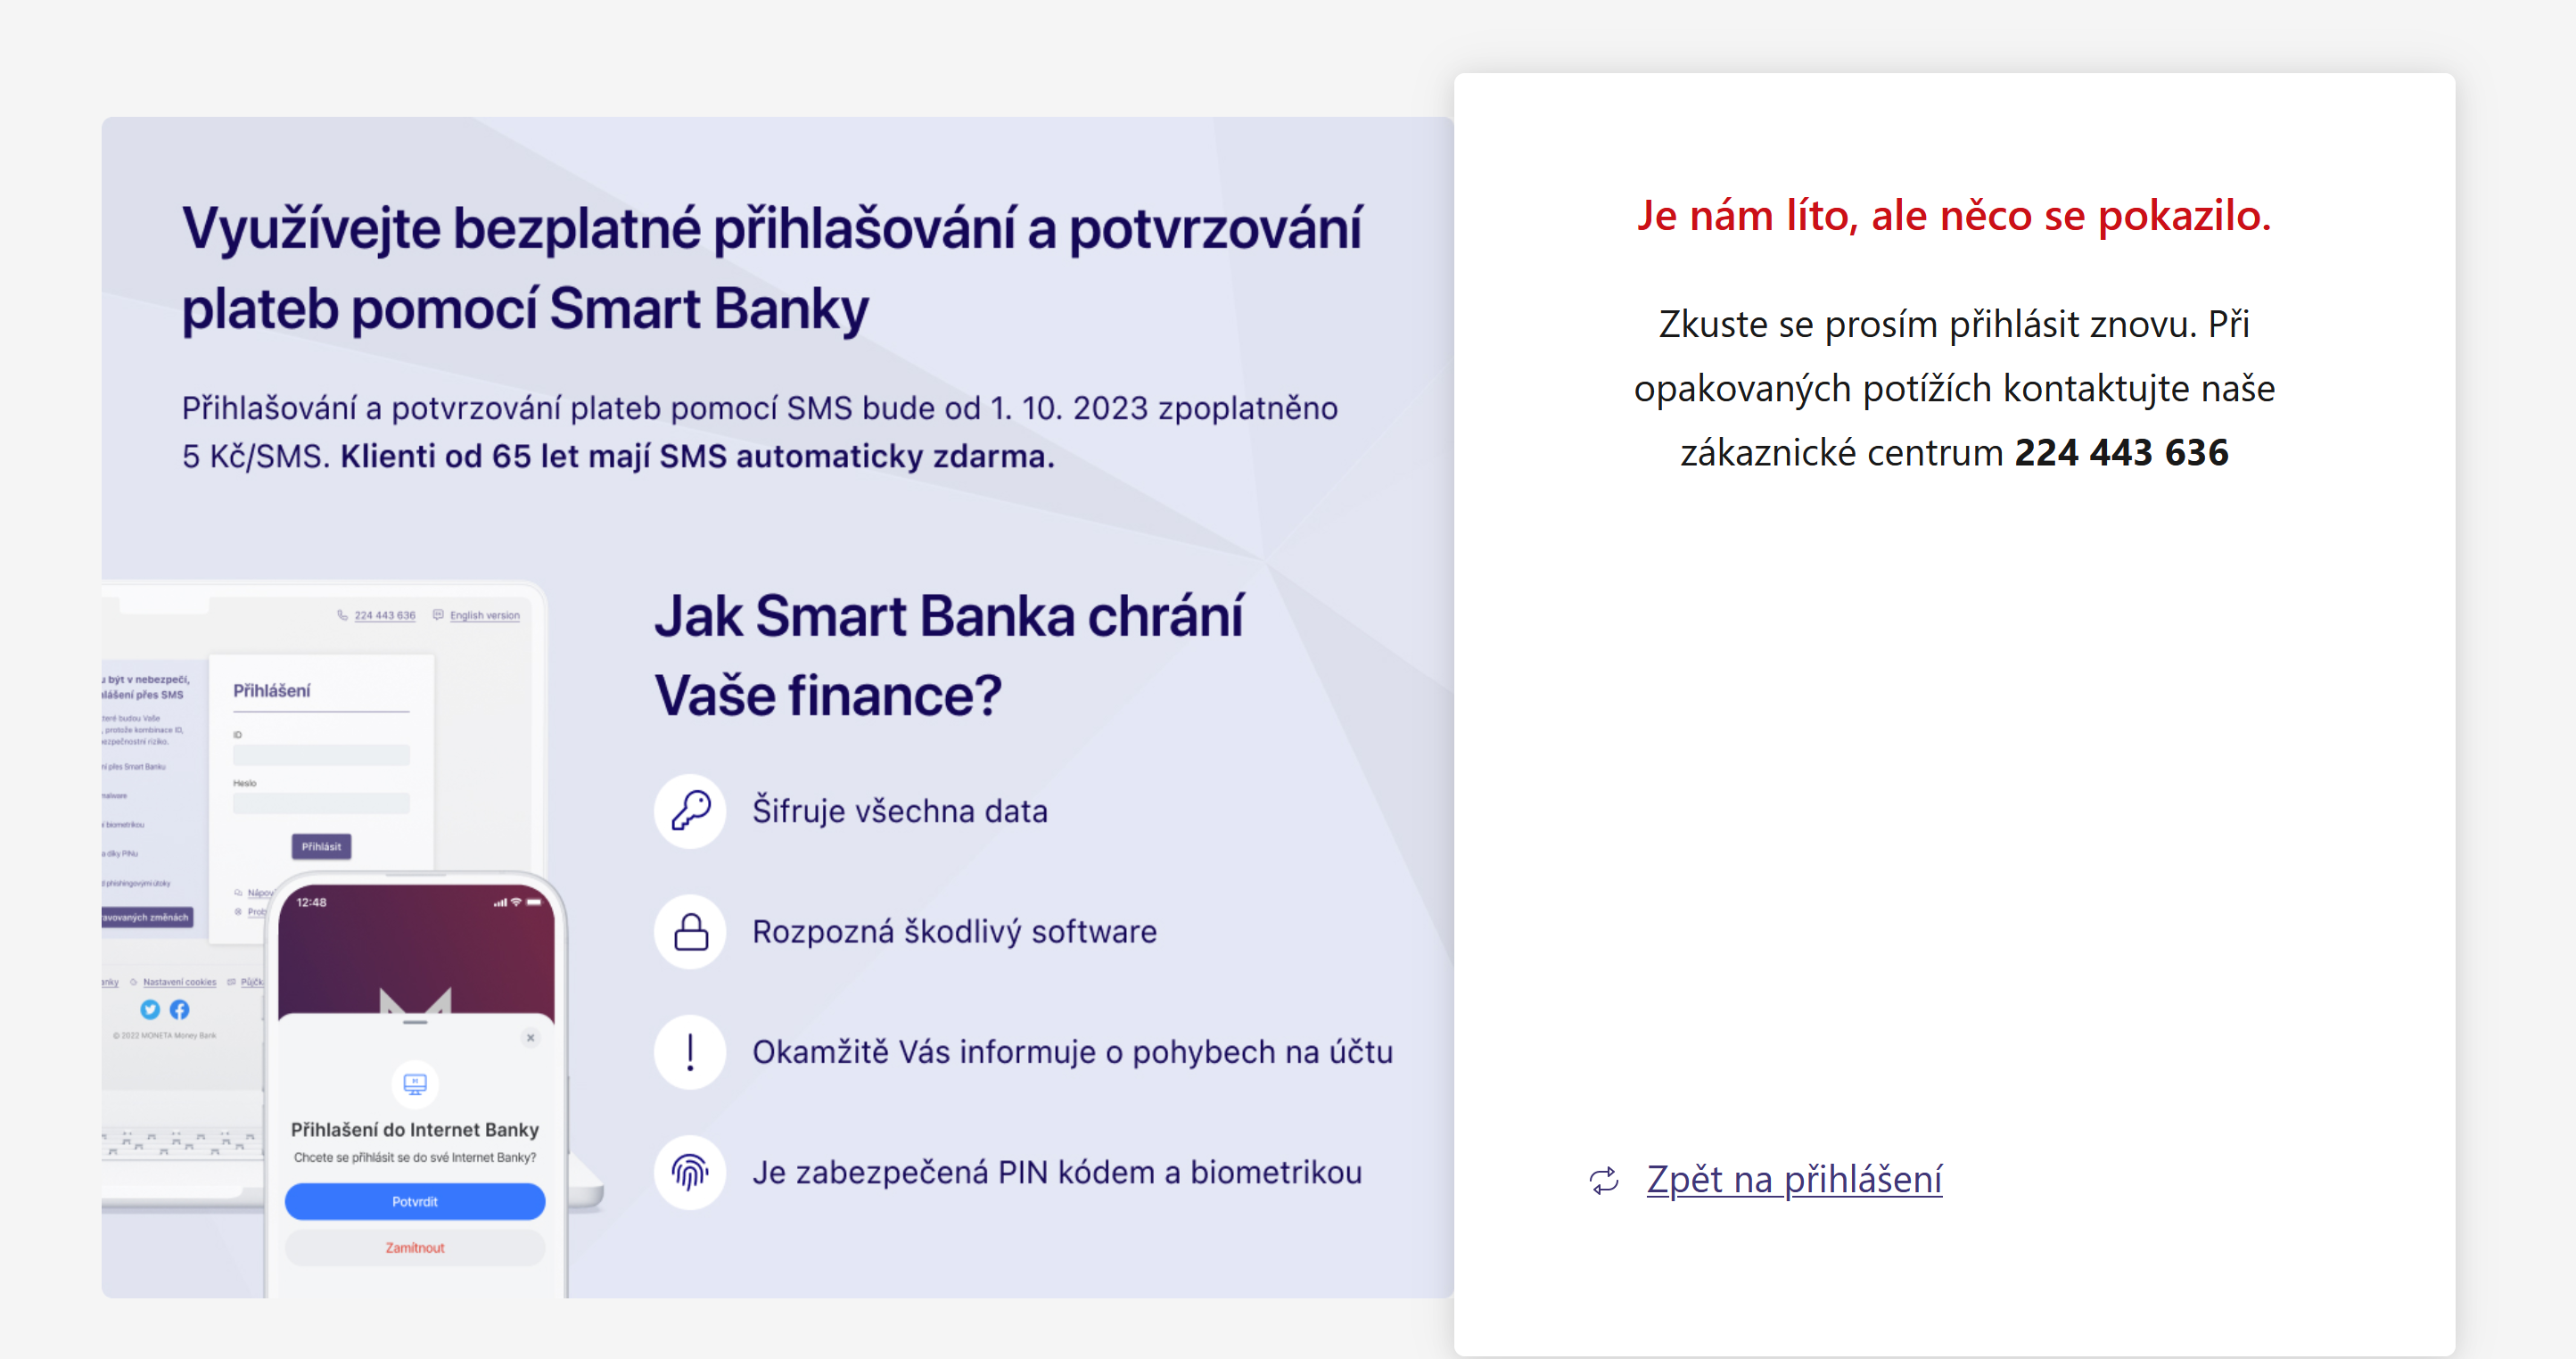Image resolution: width=2576 pixels, height=1359 pixels.
Task: Close the phone dialog with X icon
Action: tap(531, 1037)
